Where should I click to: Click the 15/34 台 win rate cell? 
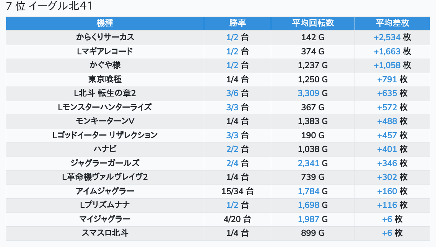point(238,191)
